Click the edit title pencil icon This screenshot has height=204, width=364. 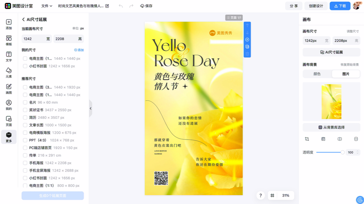point(107,6)
